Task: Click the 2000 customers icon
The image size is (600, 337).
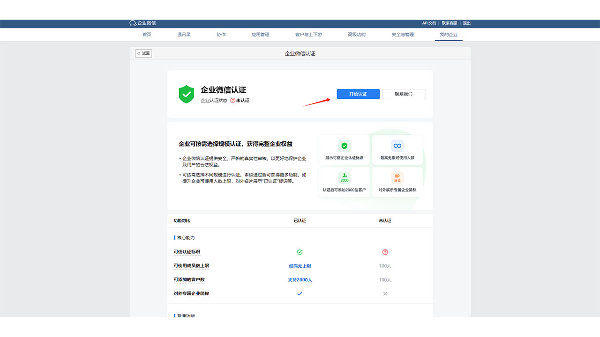Action: (x=344, y=177)
